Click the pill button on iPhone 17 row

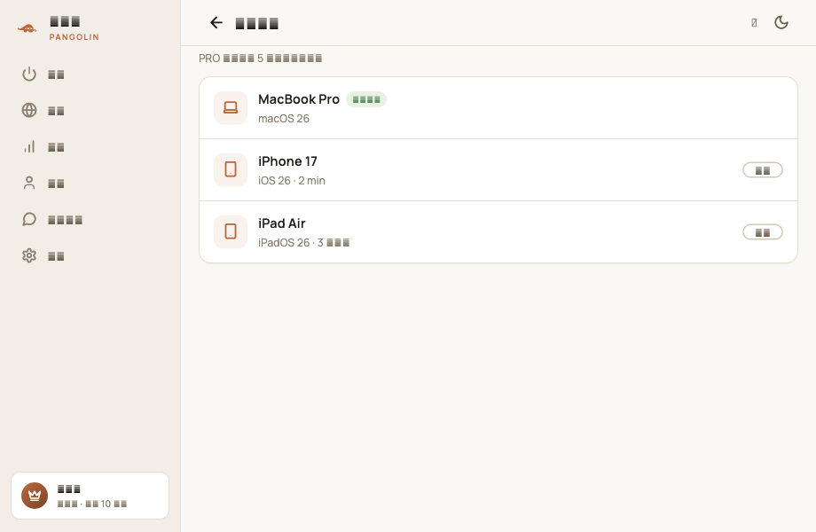coord(763,170)
